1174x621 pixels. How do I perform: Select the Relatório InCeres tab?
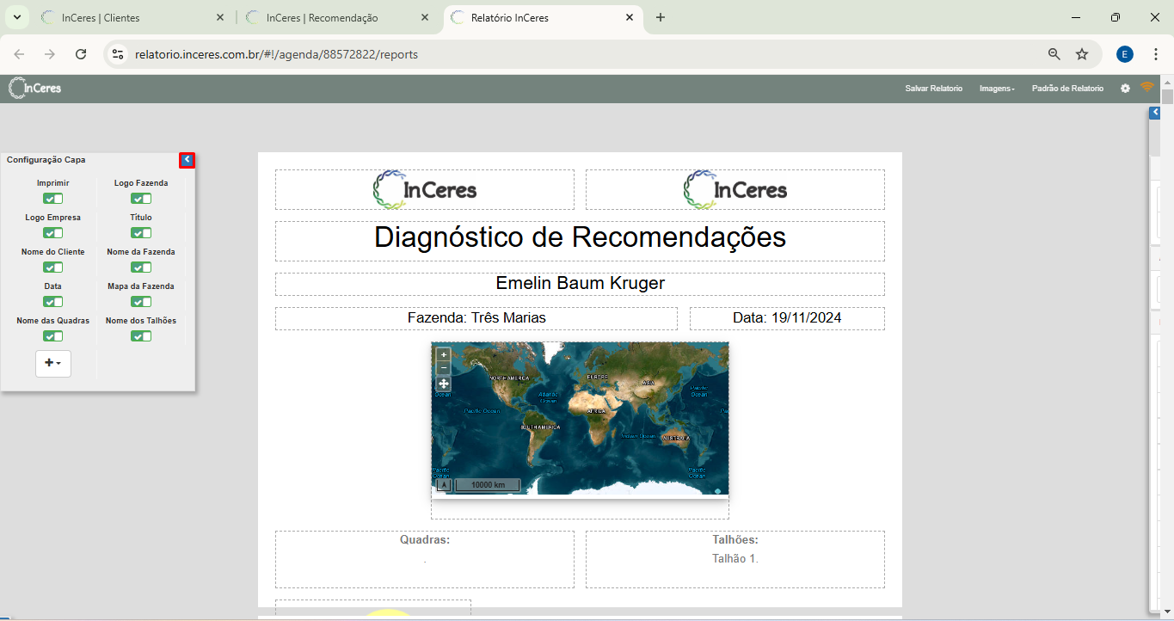pyautogui.click(x=544, y=17)
